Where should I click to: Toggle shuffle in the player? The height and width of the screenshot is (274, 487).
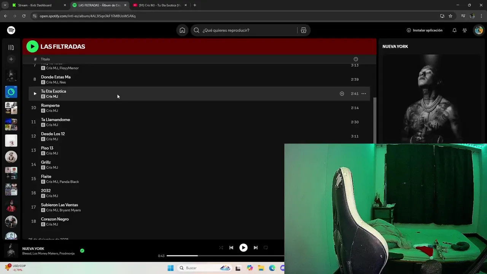pyautogui.click(x=221, y=247)
